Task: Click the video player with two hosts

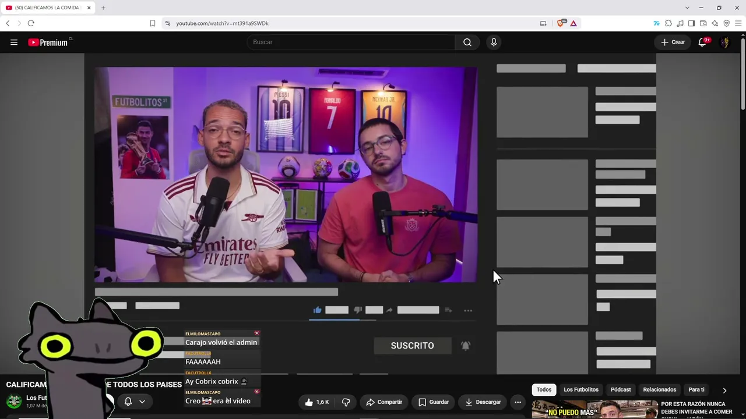Action: [x=286, y=175]
